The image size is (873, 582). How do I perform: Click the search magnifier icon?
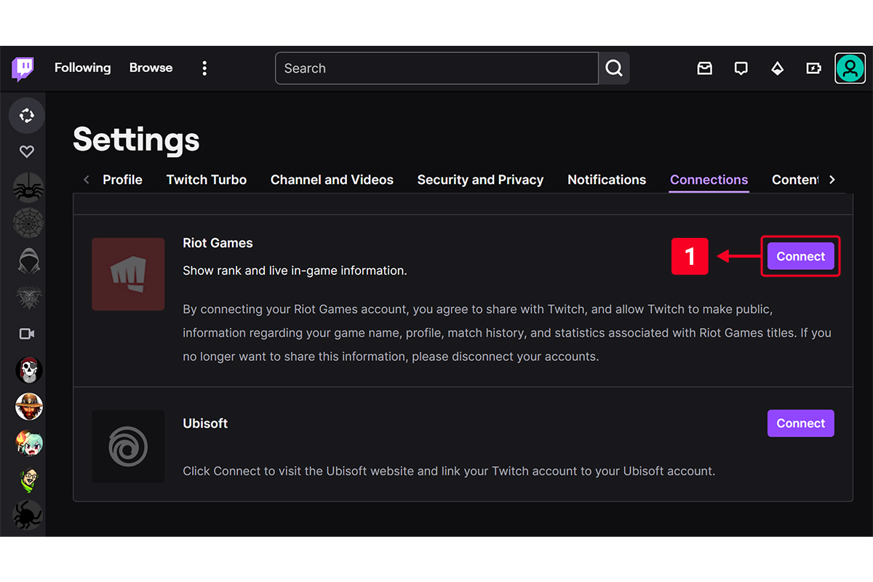[613, 68]
